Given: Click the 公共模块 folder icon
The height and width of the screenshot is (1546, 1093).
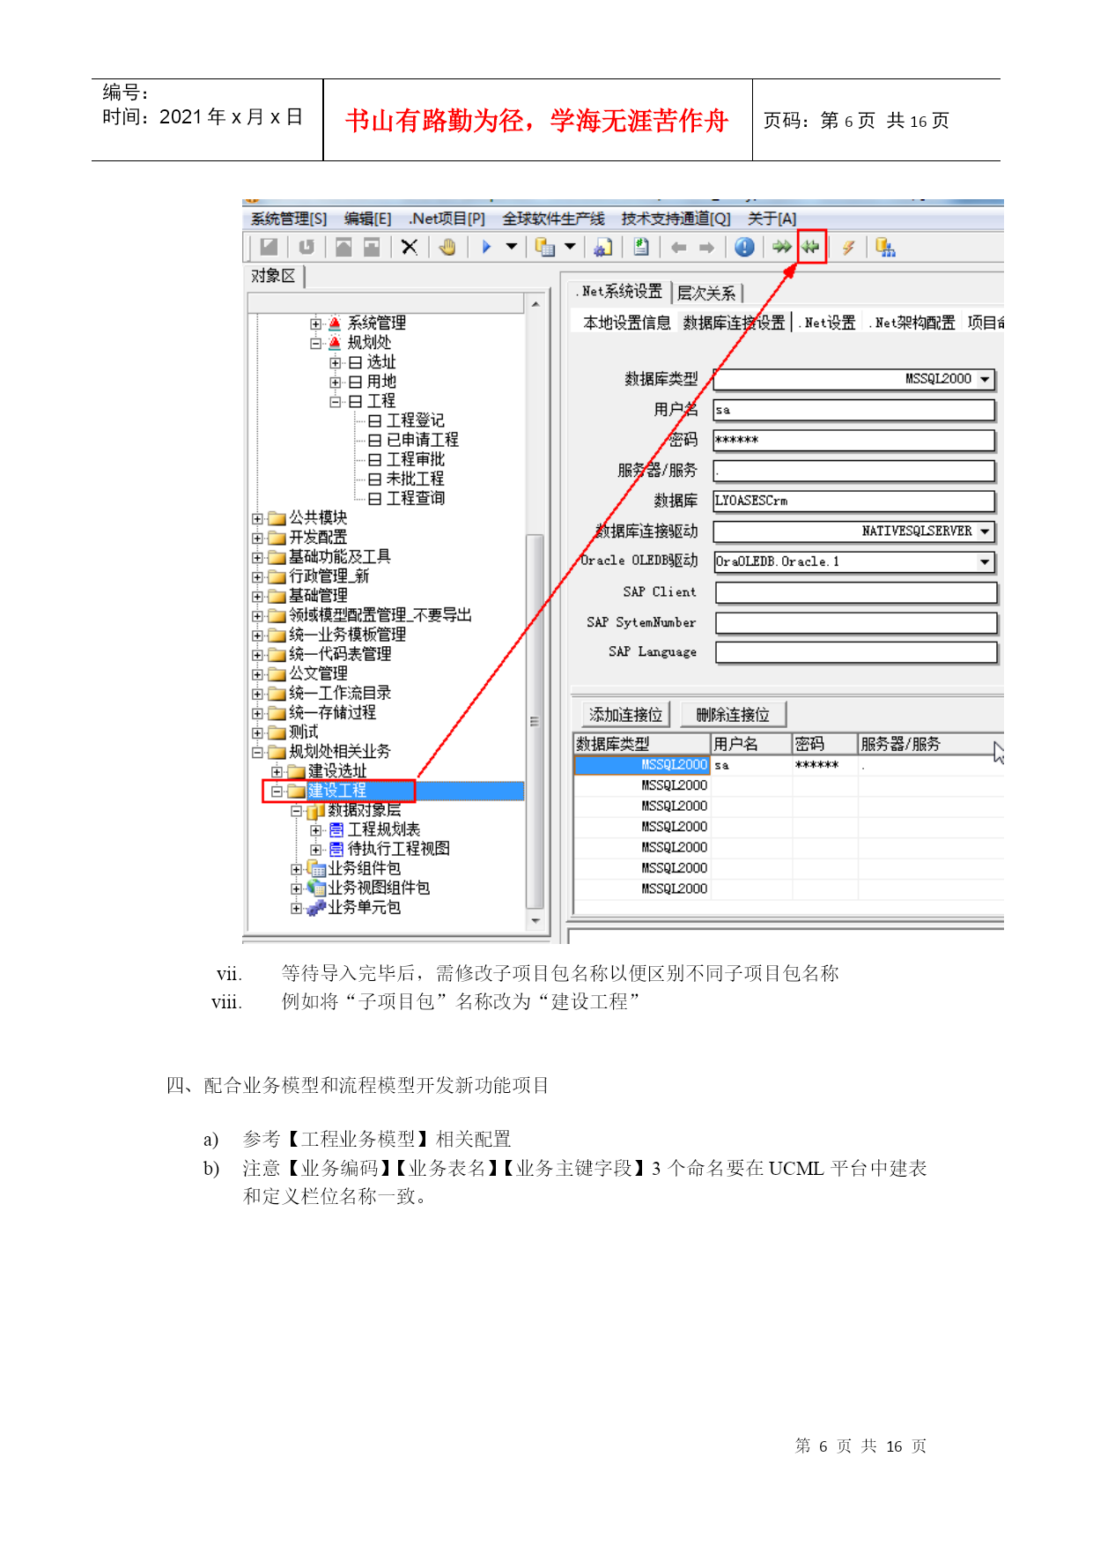Looking at the screenshot, I should 277,518.
